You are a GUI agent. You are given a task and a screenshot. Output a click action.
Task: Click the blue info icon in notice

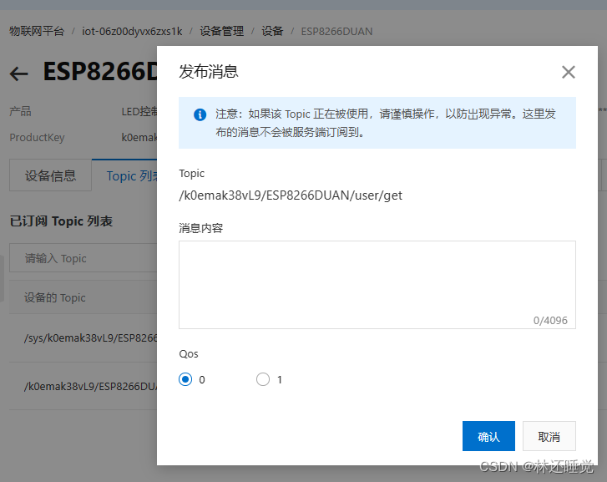tap(200, 114)
